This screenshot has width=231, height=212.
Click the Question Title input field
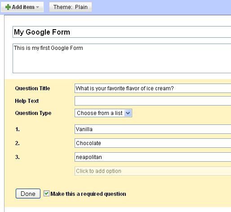(x=153, y=88)
